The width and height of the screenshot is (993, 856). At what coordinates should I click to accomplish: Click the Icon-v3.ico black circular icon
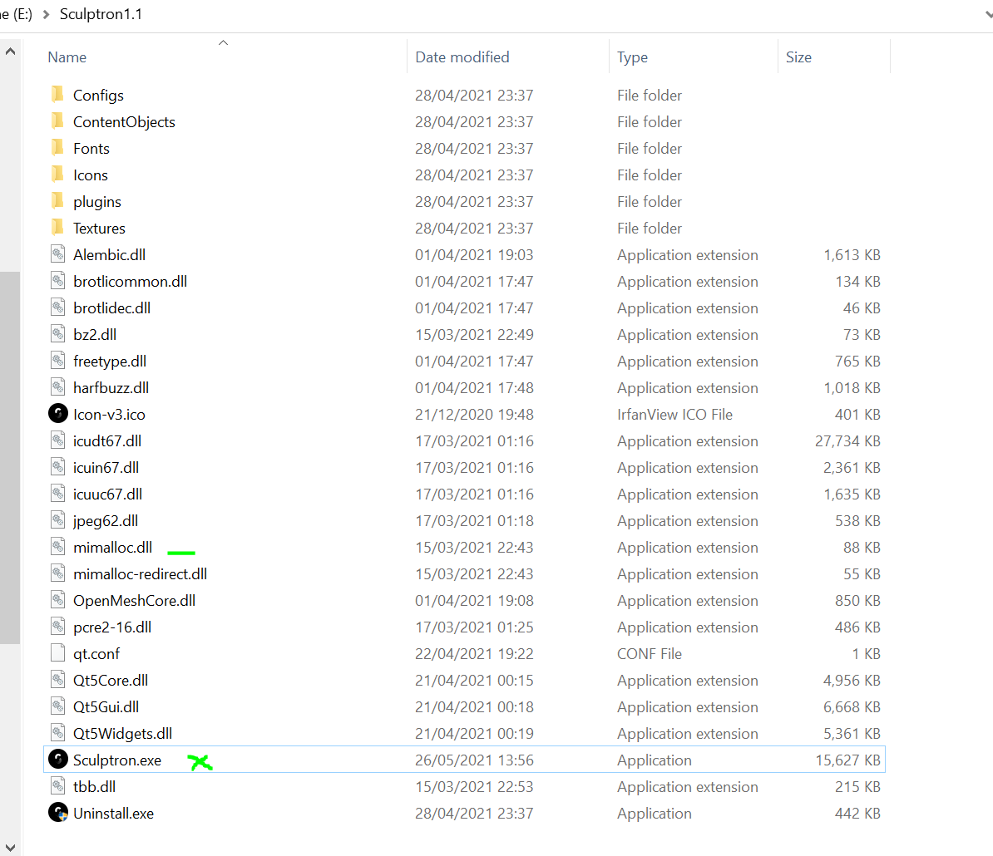[57, 414]
